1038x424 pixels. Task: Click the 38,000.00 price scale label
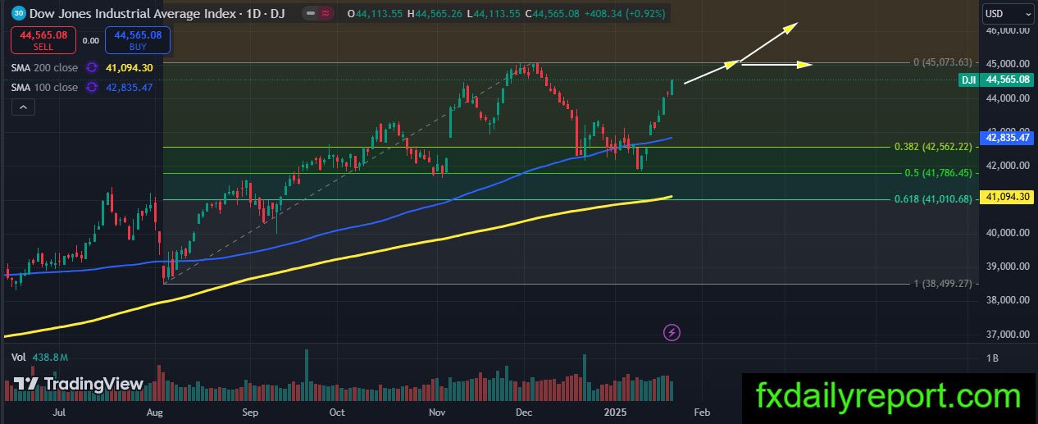point(1008,300)
